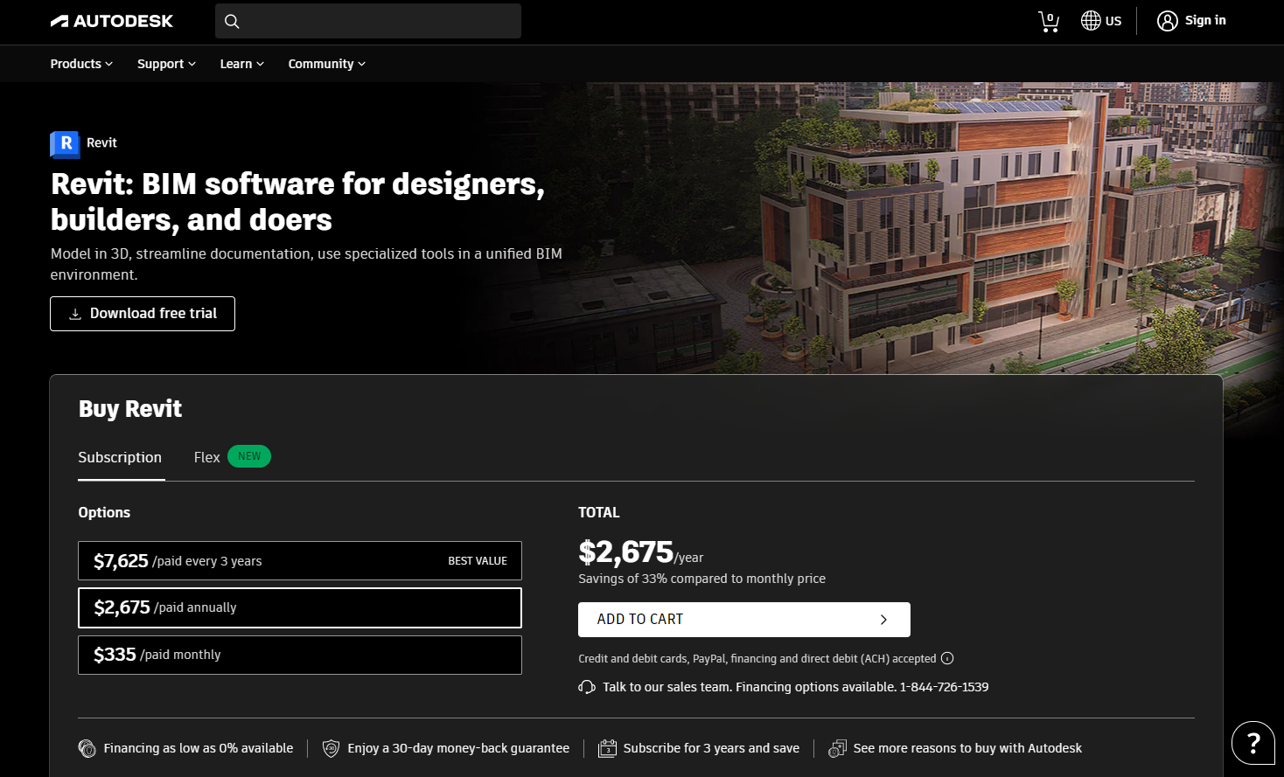Click the NEW badge beside Flex
Screen dimensions: 1284x777
pyautogui.click(x=249, y=456)
